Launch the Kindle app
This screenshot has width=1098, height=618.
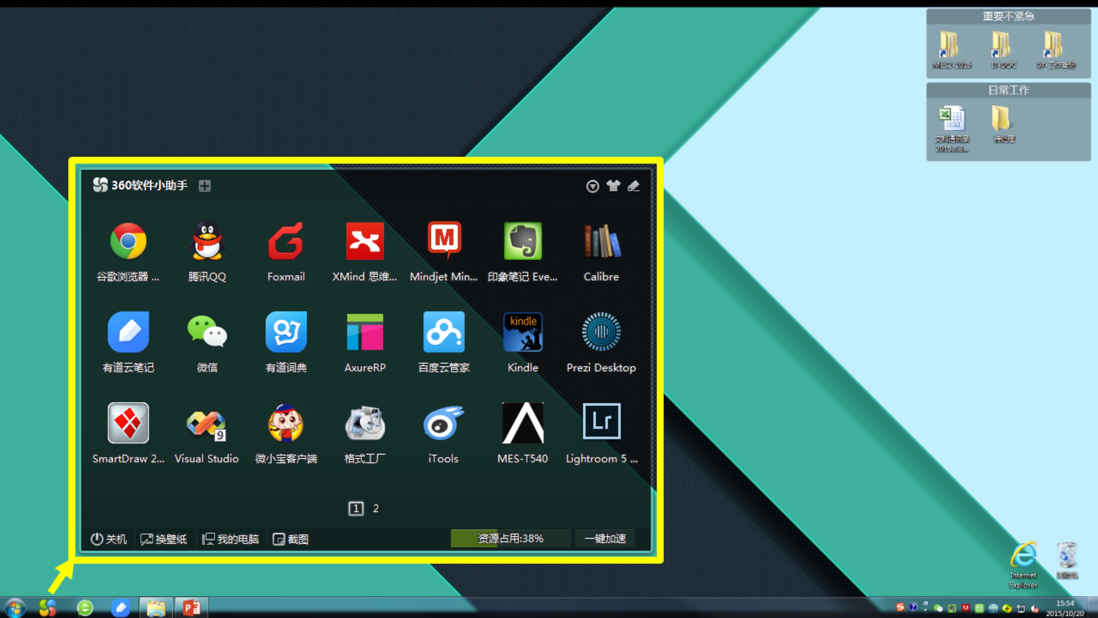click(x=523, y=332)
